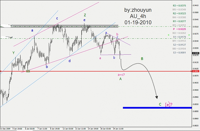Click the S2 = 0.9127 support label
Viewport: 200px width, 131px height.
tap(180, 45)
